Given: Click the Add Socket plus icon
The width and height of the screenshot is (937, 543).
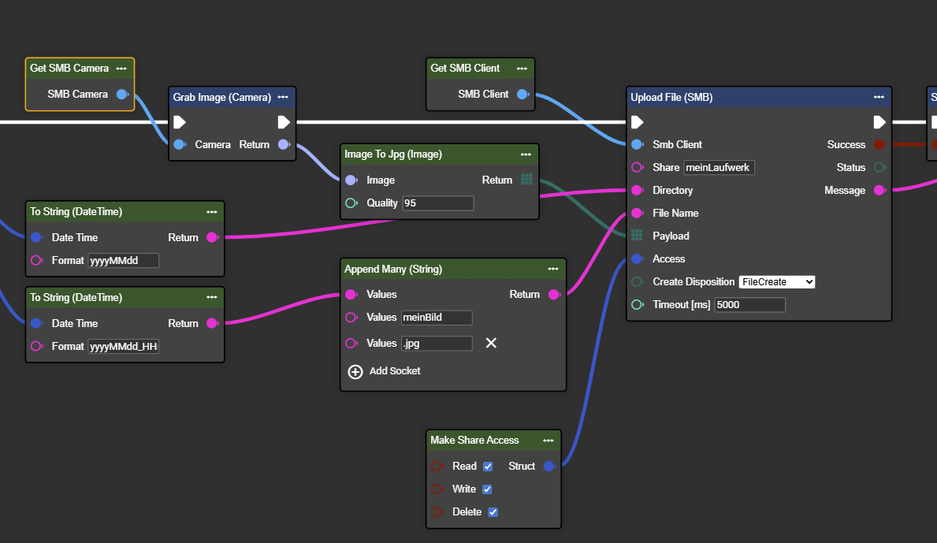Looking at the screenshot, I should point(355,371).
